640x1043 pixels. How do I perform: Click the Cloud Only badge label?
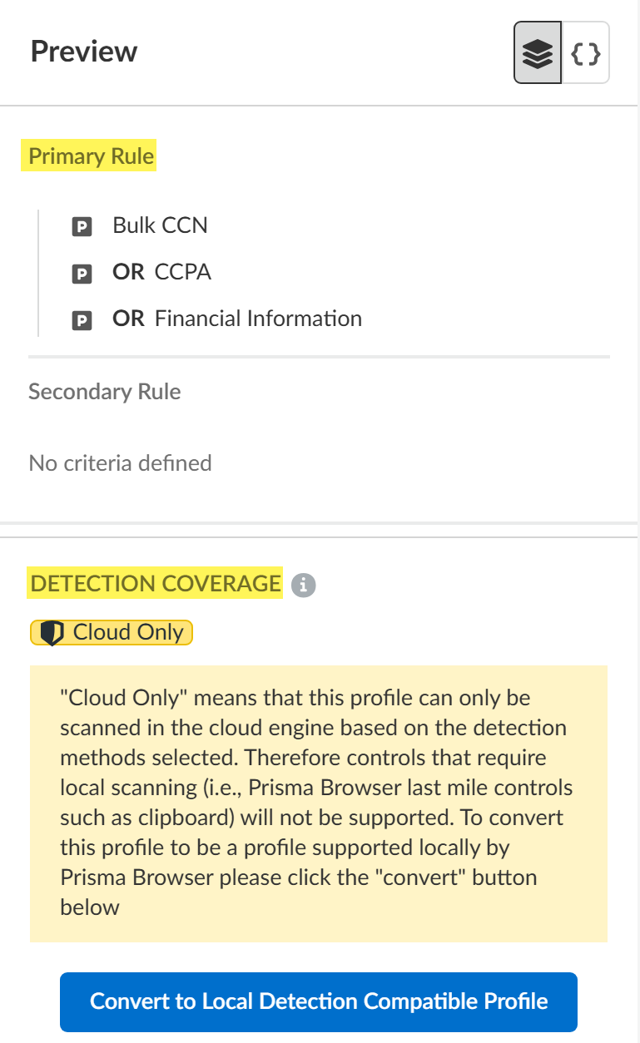(x=128, y=632)
